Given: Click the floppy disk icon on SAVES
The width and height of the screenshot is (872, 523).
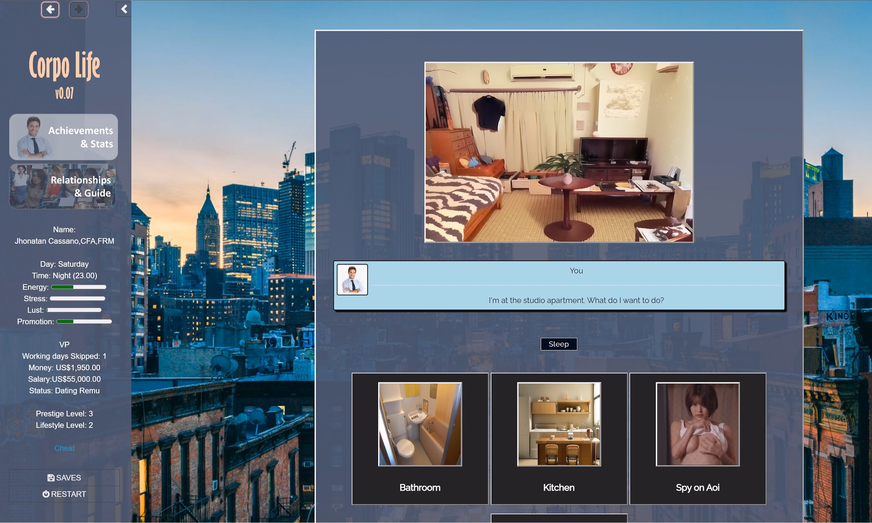Looking at the screenshot, I should click(51, 478).
